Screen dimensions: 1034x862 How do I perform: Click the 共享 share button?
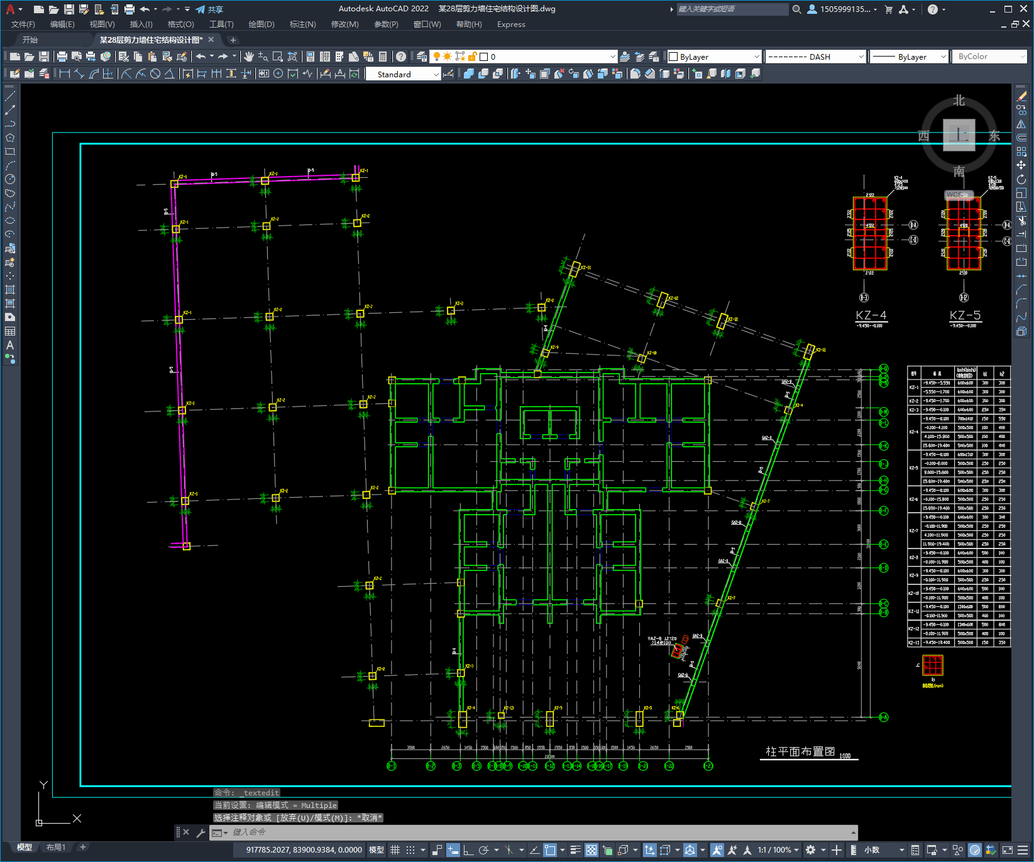click(209, 9)
